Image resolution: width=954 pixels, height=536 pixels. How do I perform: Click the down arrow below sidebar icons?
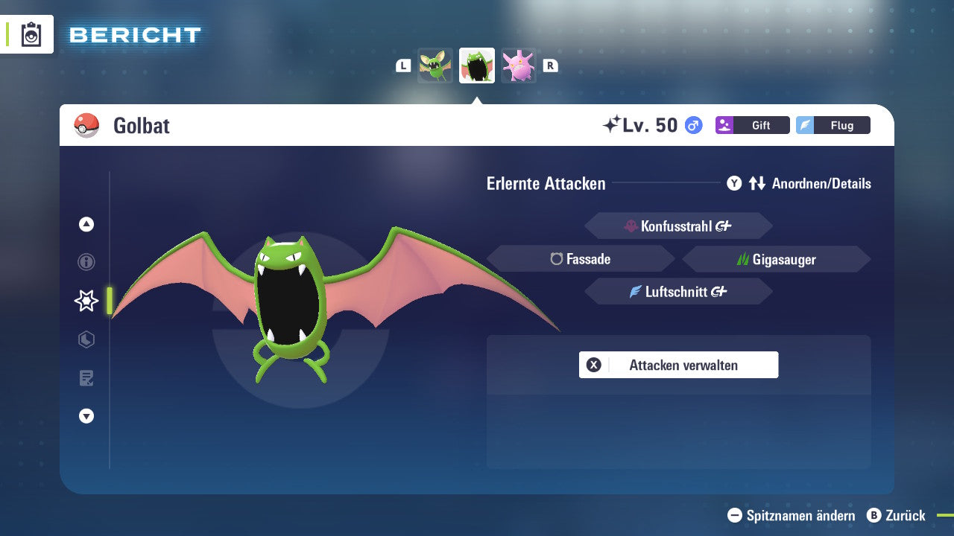point(86,416)
